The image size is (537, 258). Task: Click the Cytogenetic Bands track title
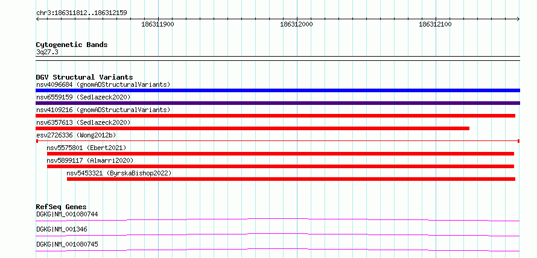(x=72, y=45)
